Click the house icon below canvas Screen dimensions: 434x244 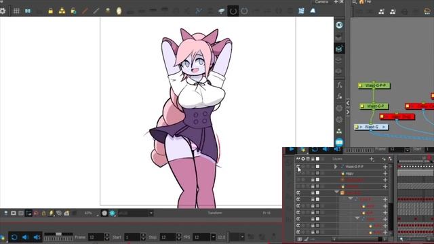[x=66, y=213]
